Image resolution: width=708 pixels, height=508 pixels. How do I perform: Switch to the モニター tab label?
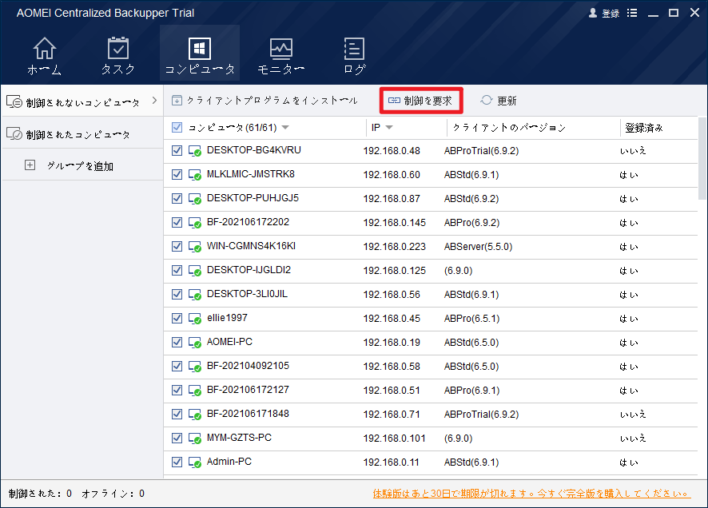[x=280, y=69]
